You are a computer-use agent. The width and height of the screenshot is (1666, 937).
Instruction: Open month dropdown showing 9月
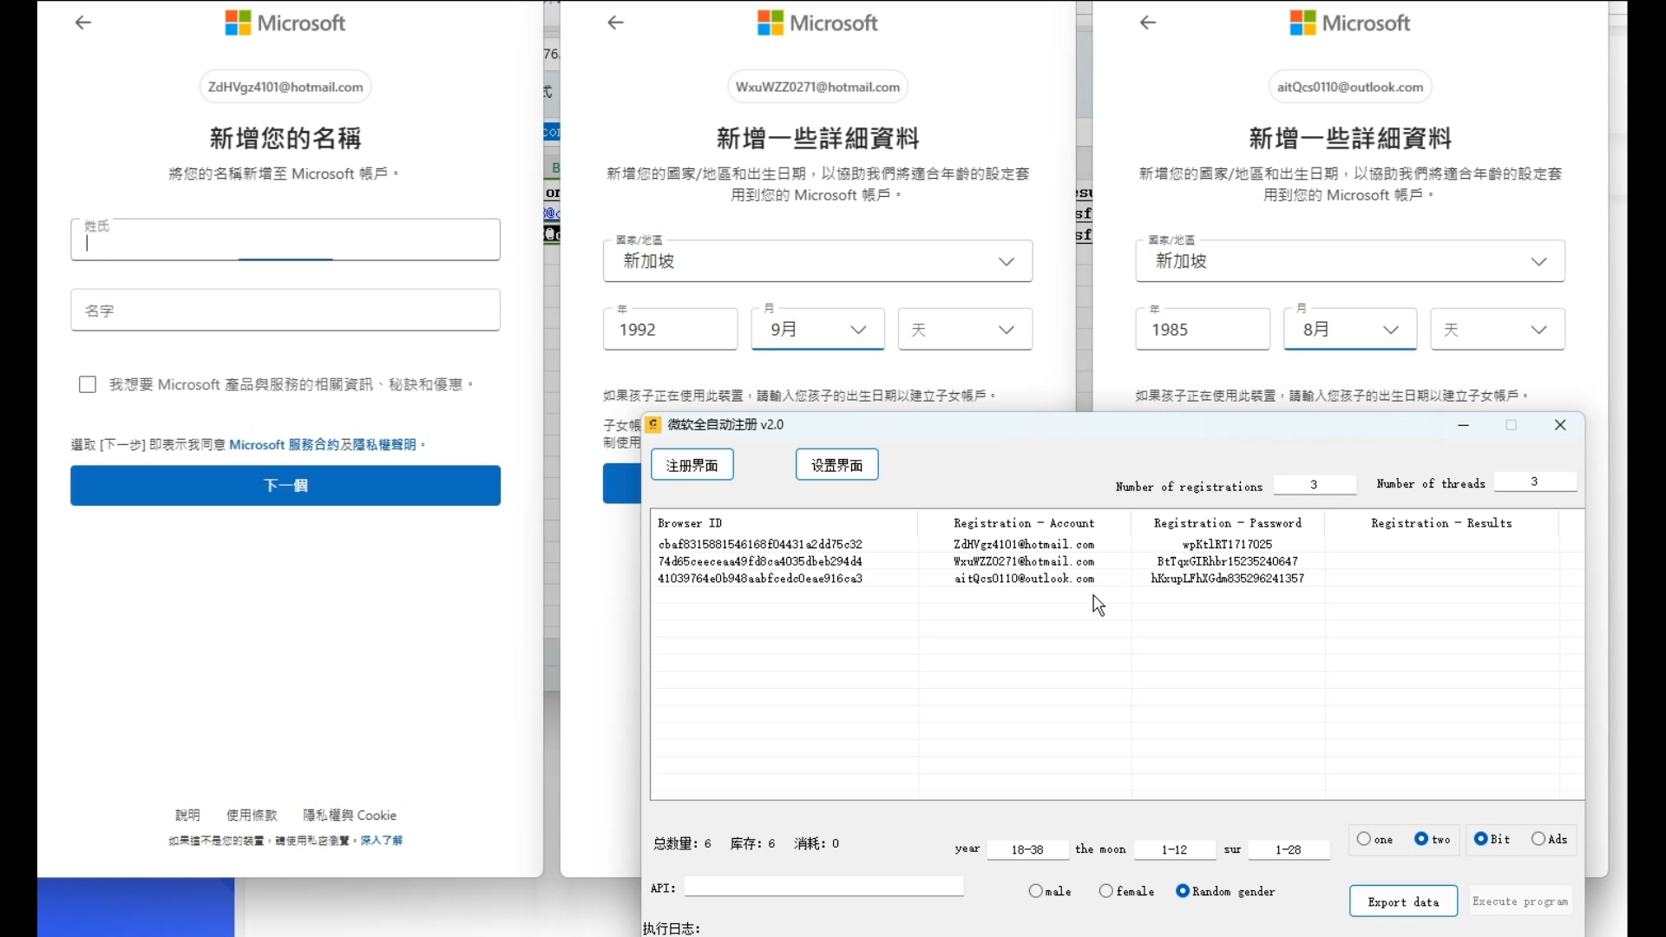tap(817, 330)
